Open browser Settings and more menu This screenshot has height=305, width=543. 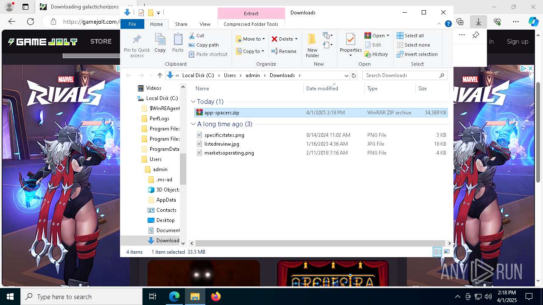click(516, 22)
